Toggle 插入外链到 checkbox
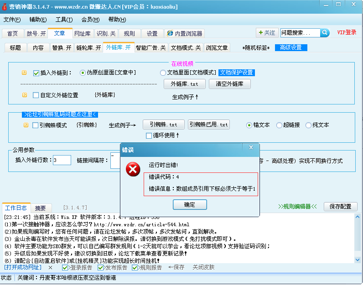This screenshot has height=286, width=363. (x=36, y=73)
